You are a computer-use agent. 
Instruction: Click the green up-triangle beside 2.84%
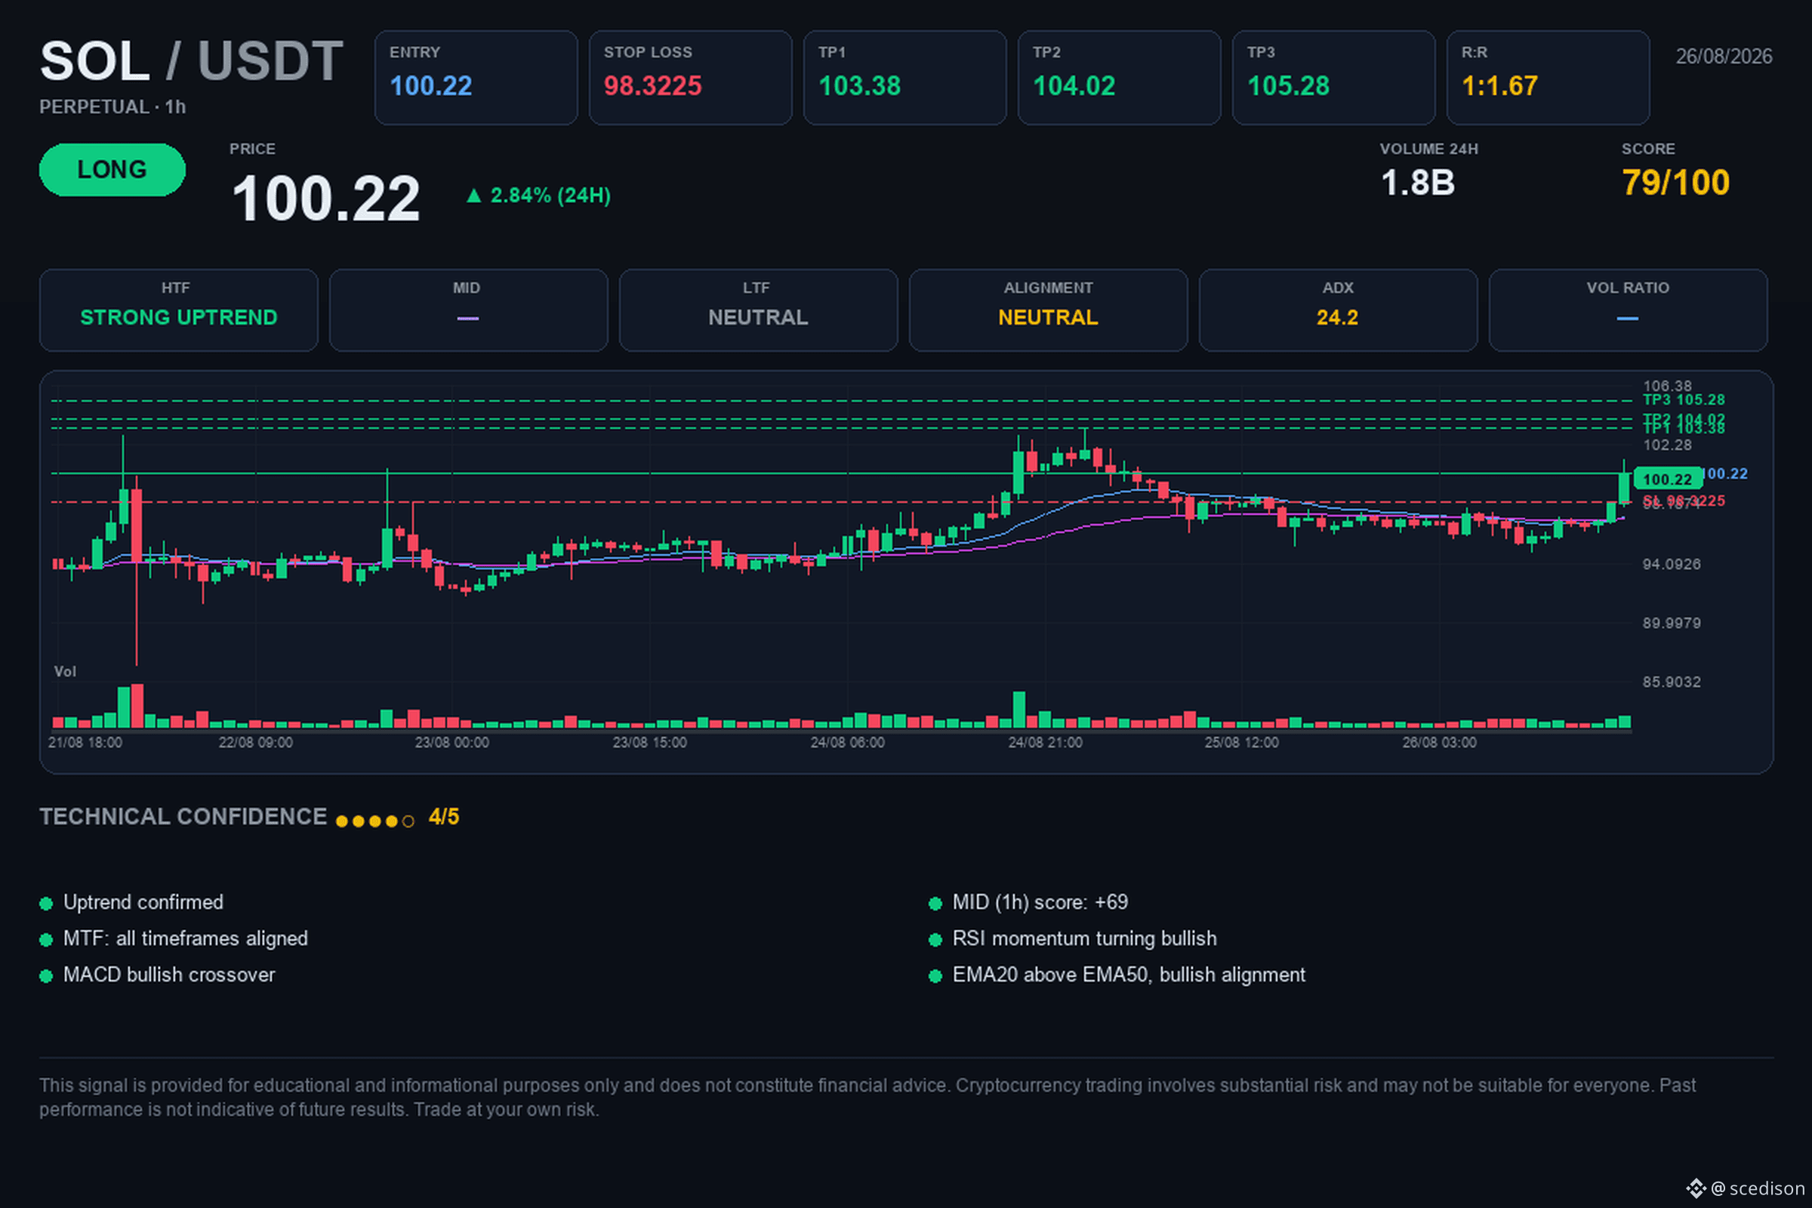(x=474, y=196)
